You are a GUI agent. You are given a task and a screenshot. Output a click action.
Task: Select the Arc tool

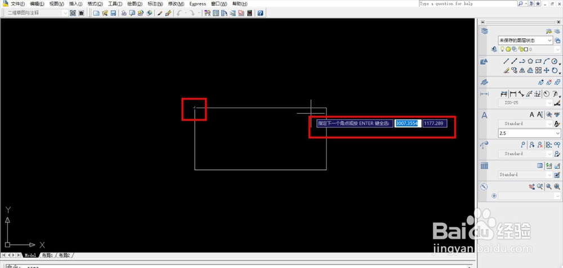[547, 61]
